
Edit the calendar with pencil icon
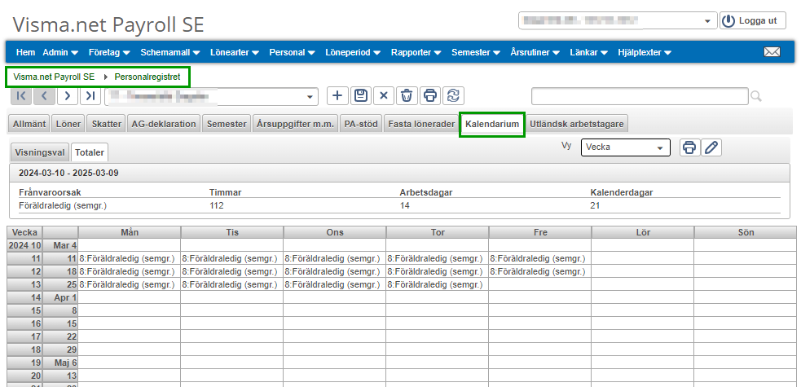pyautogui.click(x=711, y=147)
